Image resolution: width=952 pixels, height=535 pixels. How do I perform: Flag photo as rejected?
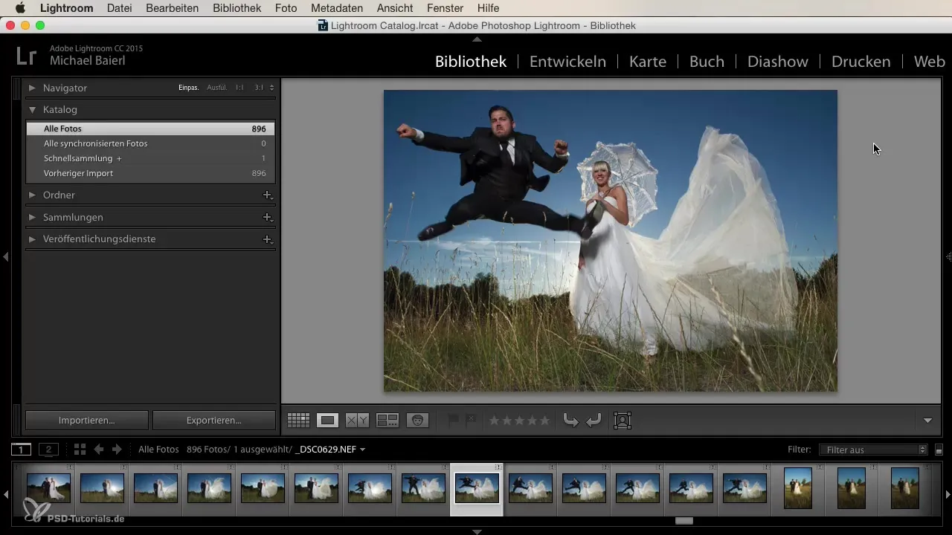pyautogui.click(x=471, y=421)
